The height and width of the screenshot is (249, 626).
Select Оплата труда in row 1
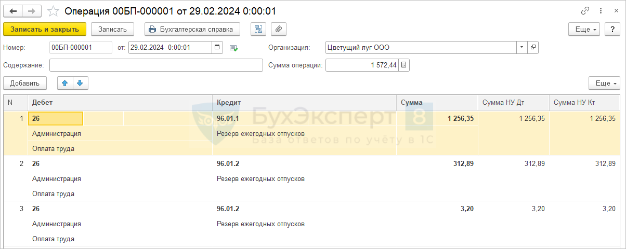point(53,149)
